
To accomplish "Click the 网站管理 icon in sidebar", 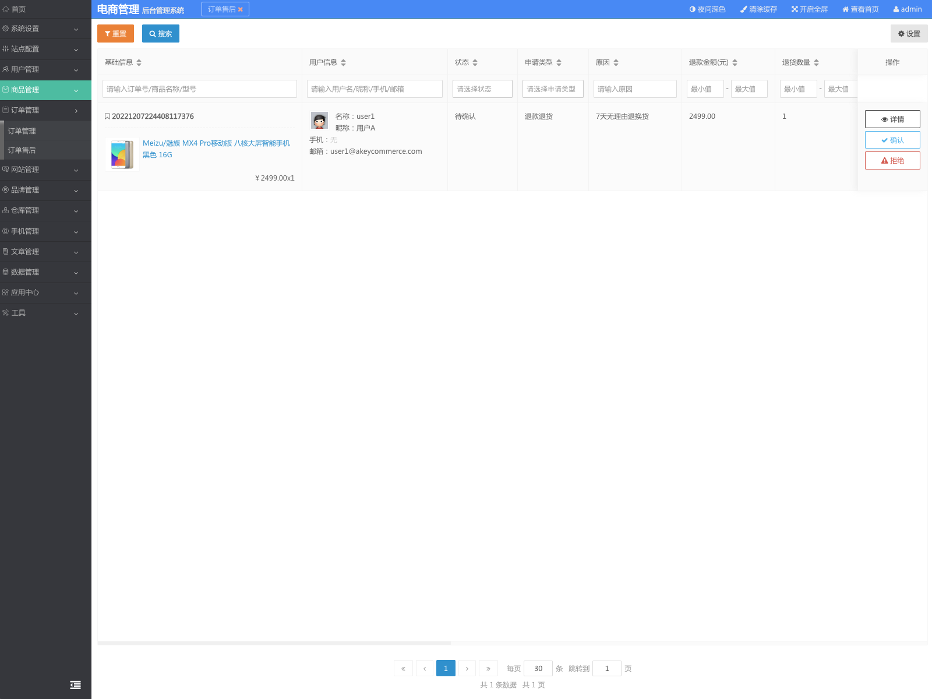I will coord(5,169).
